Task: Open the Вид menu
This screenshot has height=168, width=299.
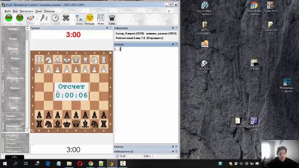Action: point(15,11)
